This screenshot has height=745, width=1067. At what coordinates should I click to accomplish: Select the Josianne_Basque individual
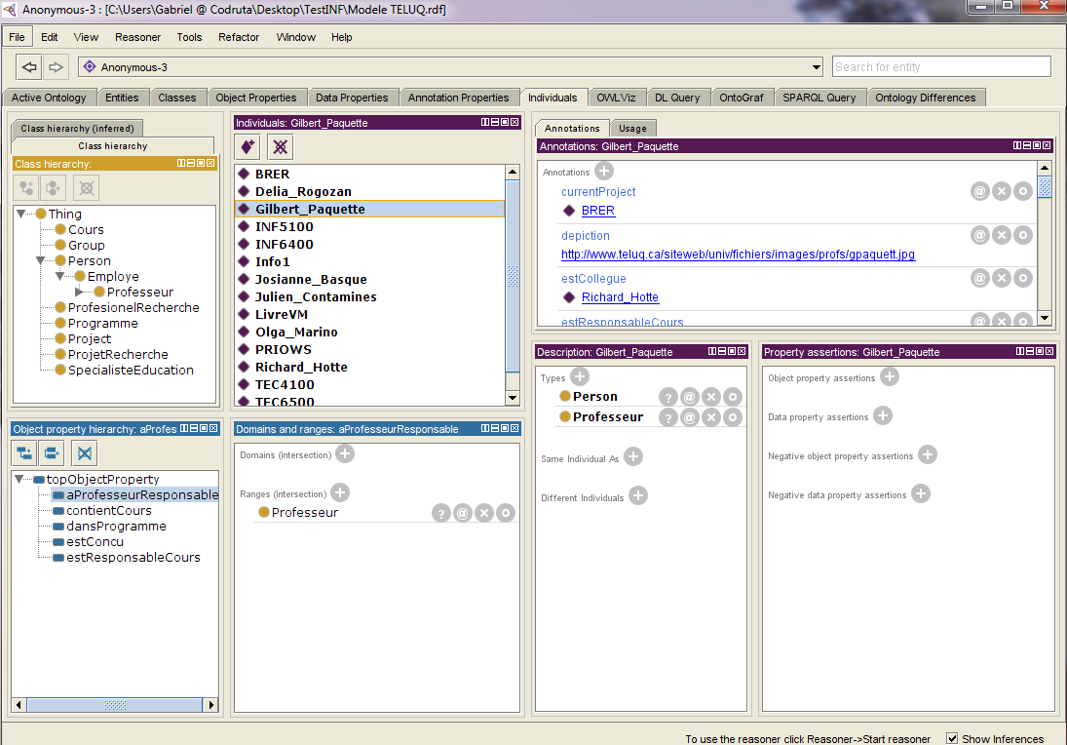tap(310, 279)
